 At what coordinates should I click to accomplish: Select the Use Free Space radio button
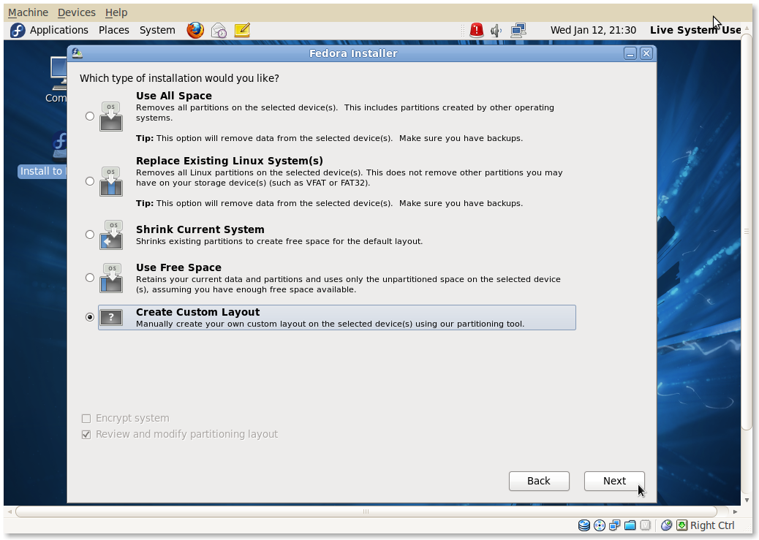(89, 278)
